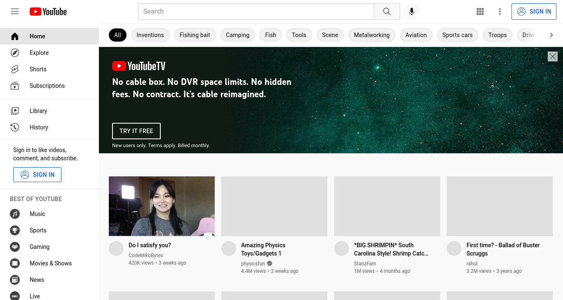563x300 pixels.
Task: Select the Scene filter chip
Action: point(330,35)
